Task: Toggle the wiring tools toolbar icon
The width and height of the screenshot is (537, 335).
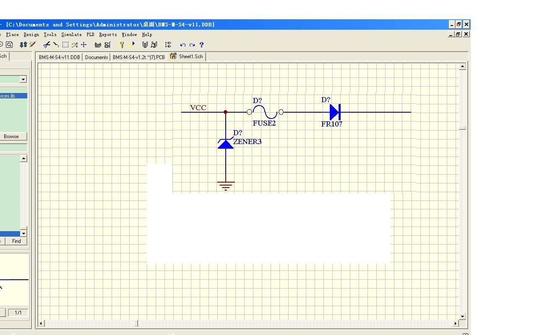Action: pos(107,44)
